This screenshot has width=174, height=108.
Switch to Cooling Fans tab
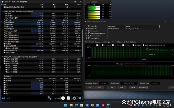(99, 42)
